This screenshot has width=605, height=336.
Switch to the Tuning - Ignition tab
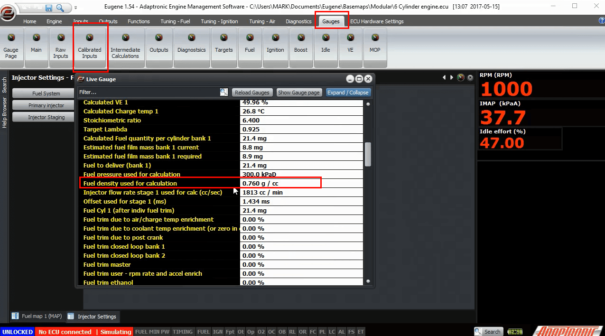tap(219, 21)
